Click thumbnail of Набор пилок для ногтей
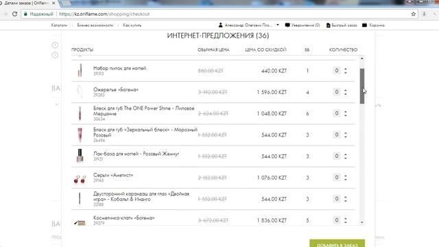Viewport: 439px width, 247px height. point(80,70)
